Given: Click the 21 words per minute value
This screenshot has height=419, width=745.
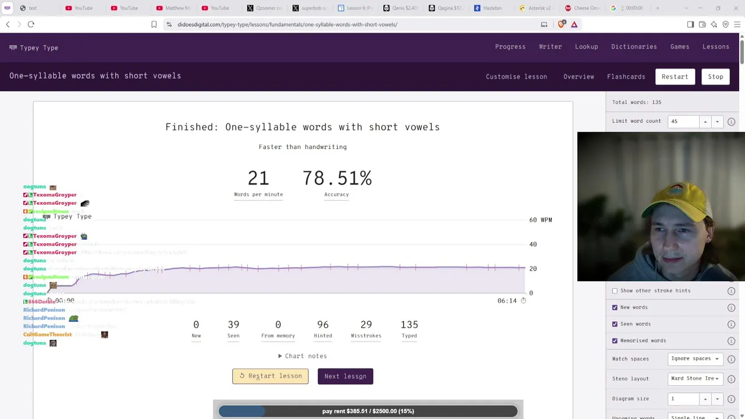Looking at the screenshot, I should 258,178.
